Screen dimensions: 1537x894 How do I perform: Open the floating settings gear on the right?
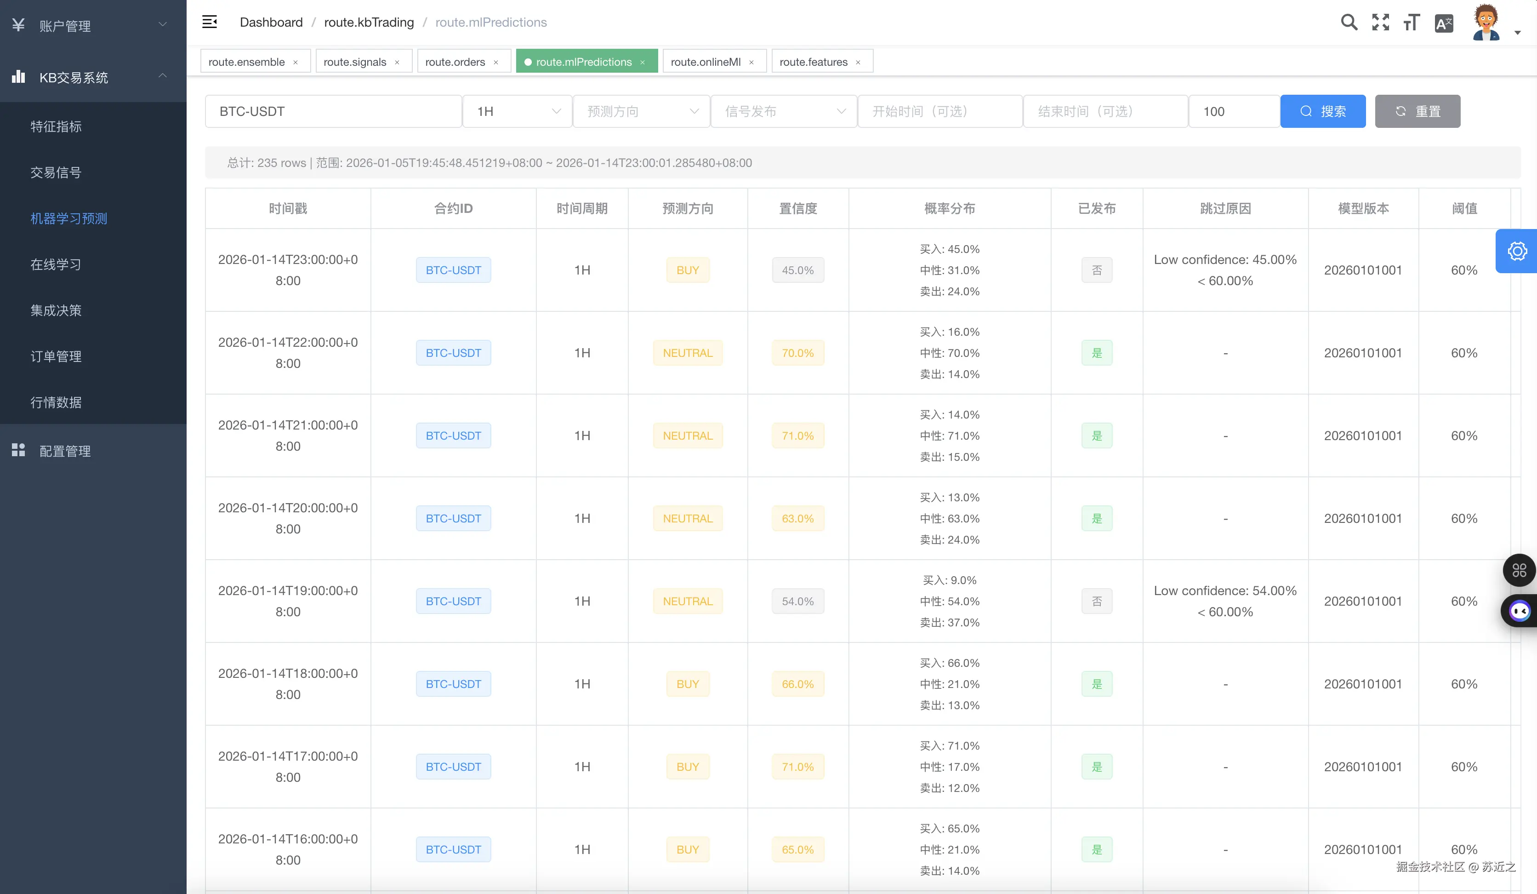pos(1518,251)
